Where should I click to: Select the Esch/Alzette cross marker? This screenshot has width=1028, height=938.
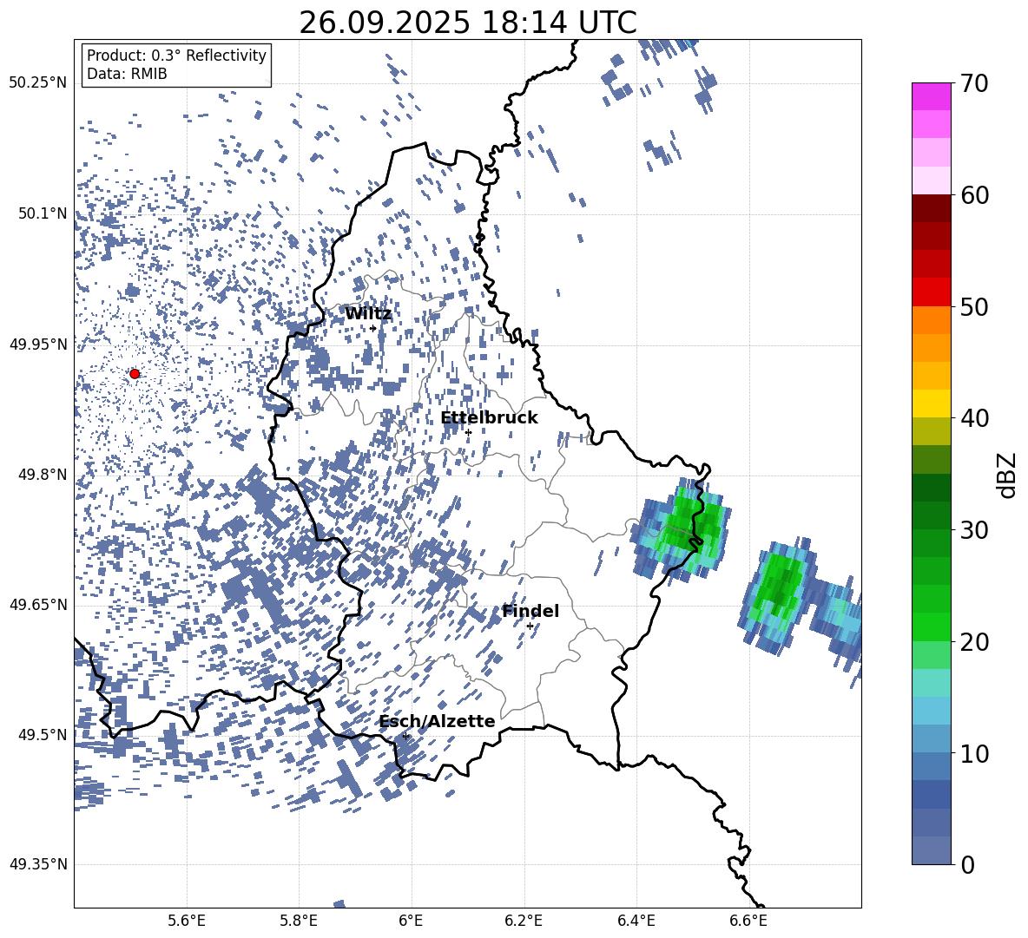point(405,736)
